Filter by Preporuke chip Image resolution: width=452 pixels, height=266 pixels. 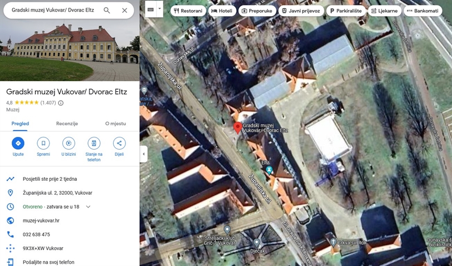click(257, 11)
